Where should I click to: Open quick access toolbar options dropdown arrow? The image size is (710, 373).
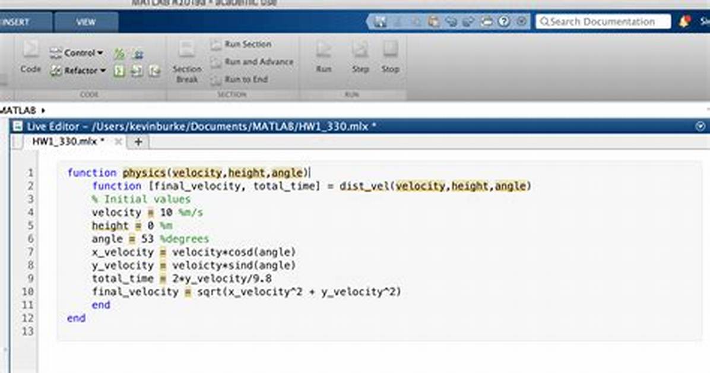[522, 21]
